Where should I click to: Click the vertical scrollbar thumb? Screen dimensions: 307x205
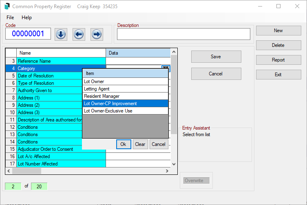pos(174,95)
